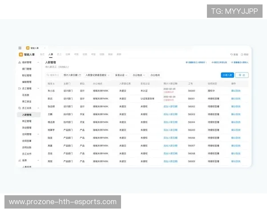The image size is (267, 213).
Task: Click the 员工关系 icon in sidebar
Action: 20,108
